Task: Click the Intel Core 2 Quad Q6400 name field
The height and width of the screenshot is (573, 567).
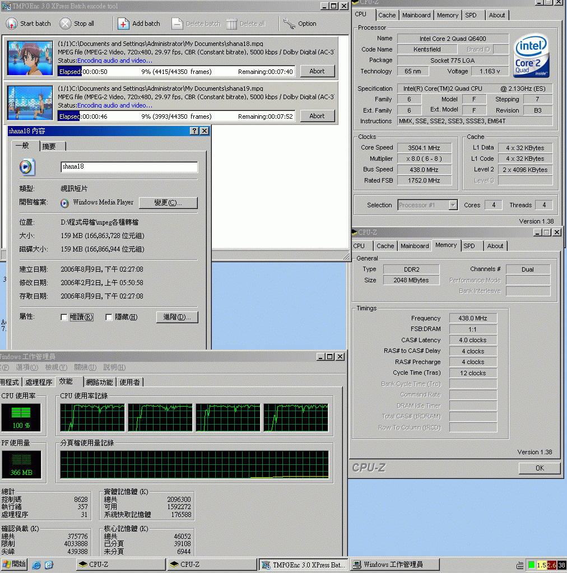Action: [x=453, y=39]
